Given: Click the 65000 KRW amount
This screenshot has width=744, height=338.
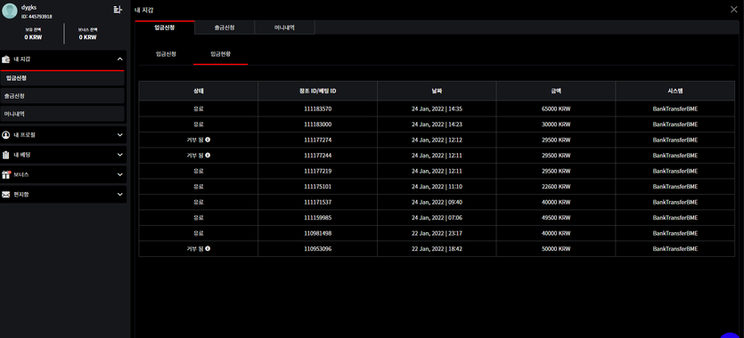Looking at the screenshot, I should [x=556, y=109].
